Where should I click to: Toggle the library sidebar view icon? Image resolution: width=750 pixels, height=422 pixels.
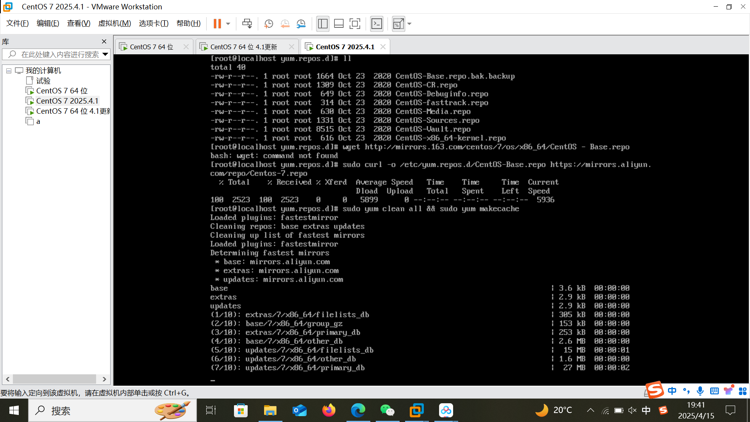(x=323, y=24)
